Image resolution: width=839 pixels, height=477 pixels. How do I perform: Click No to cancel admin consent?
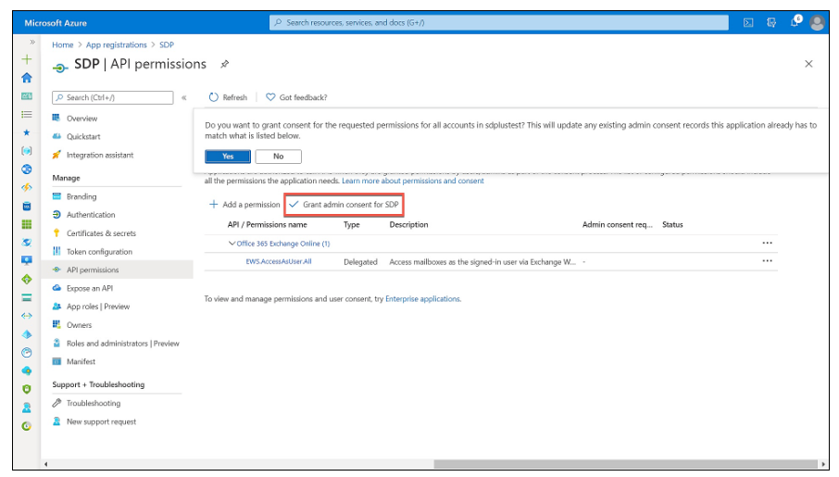[278, 157]
